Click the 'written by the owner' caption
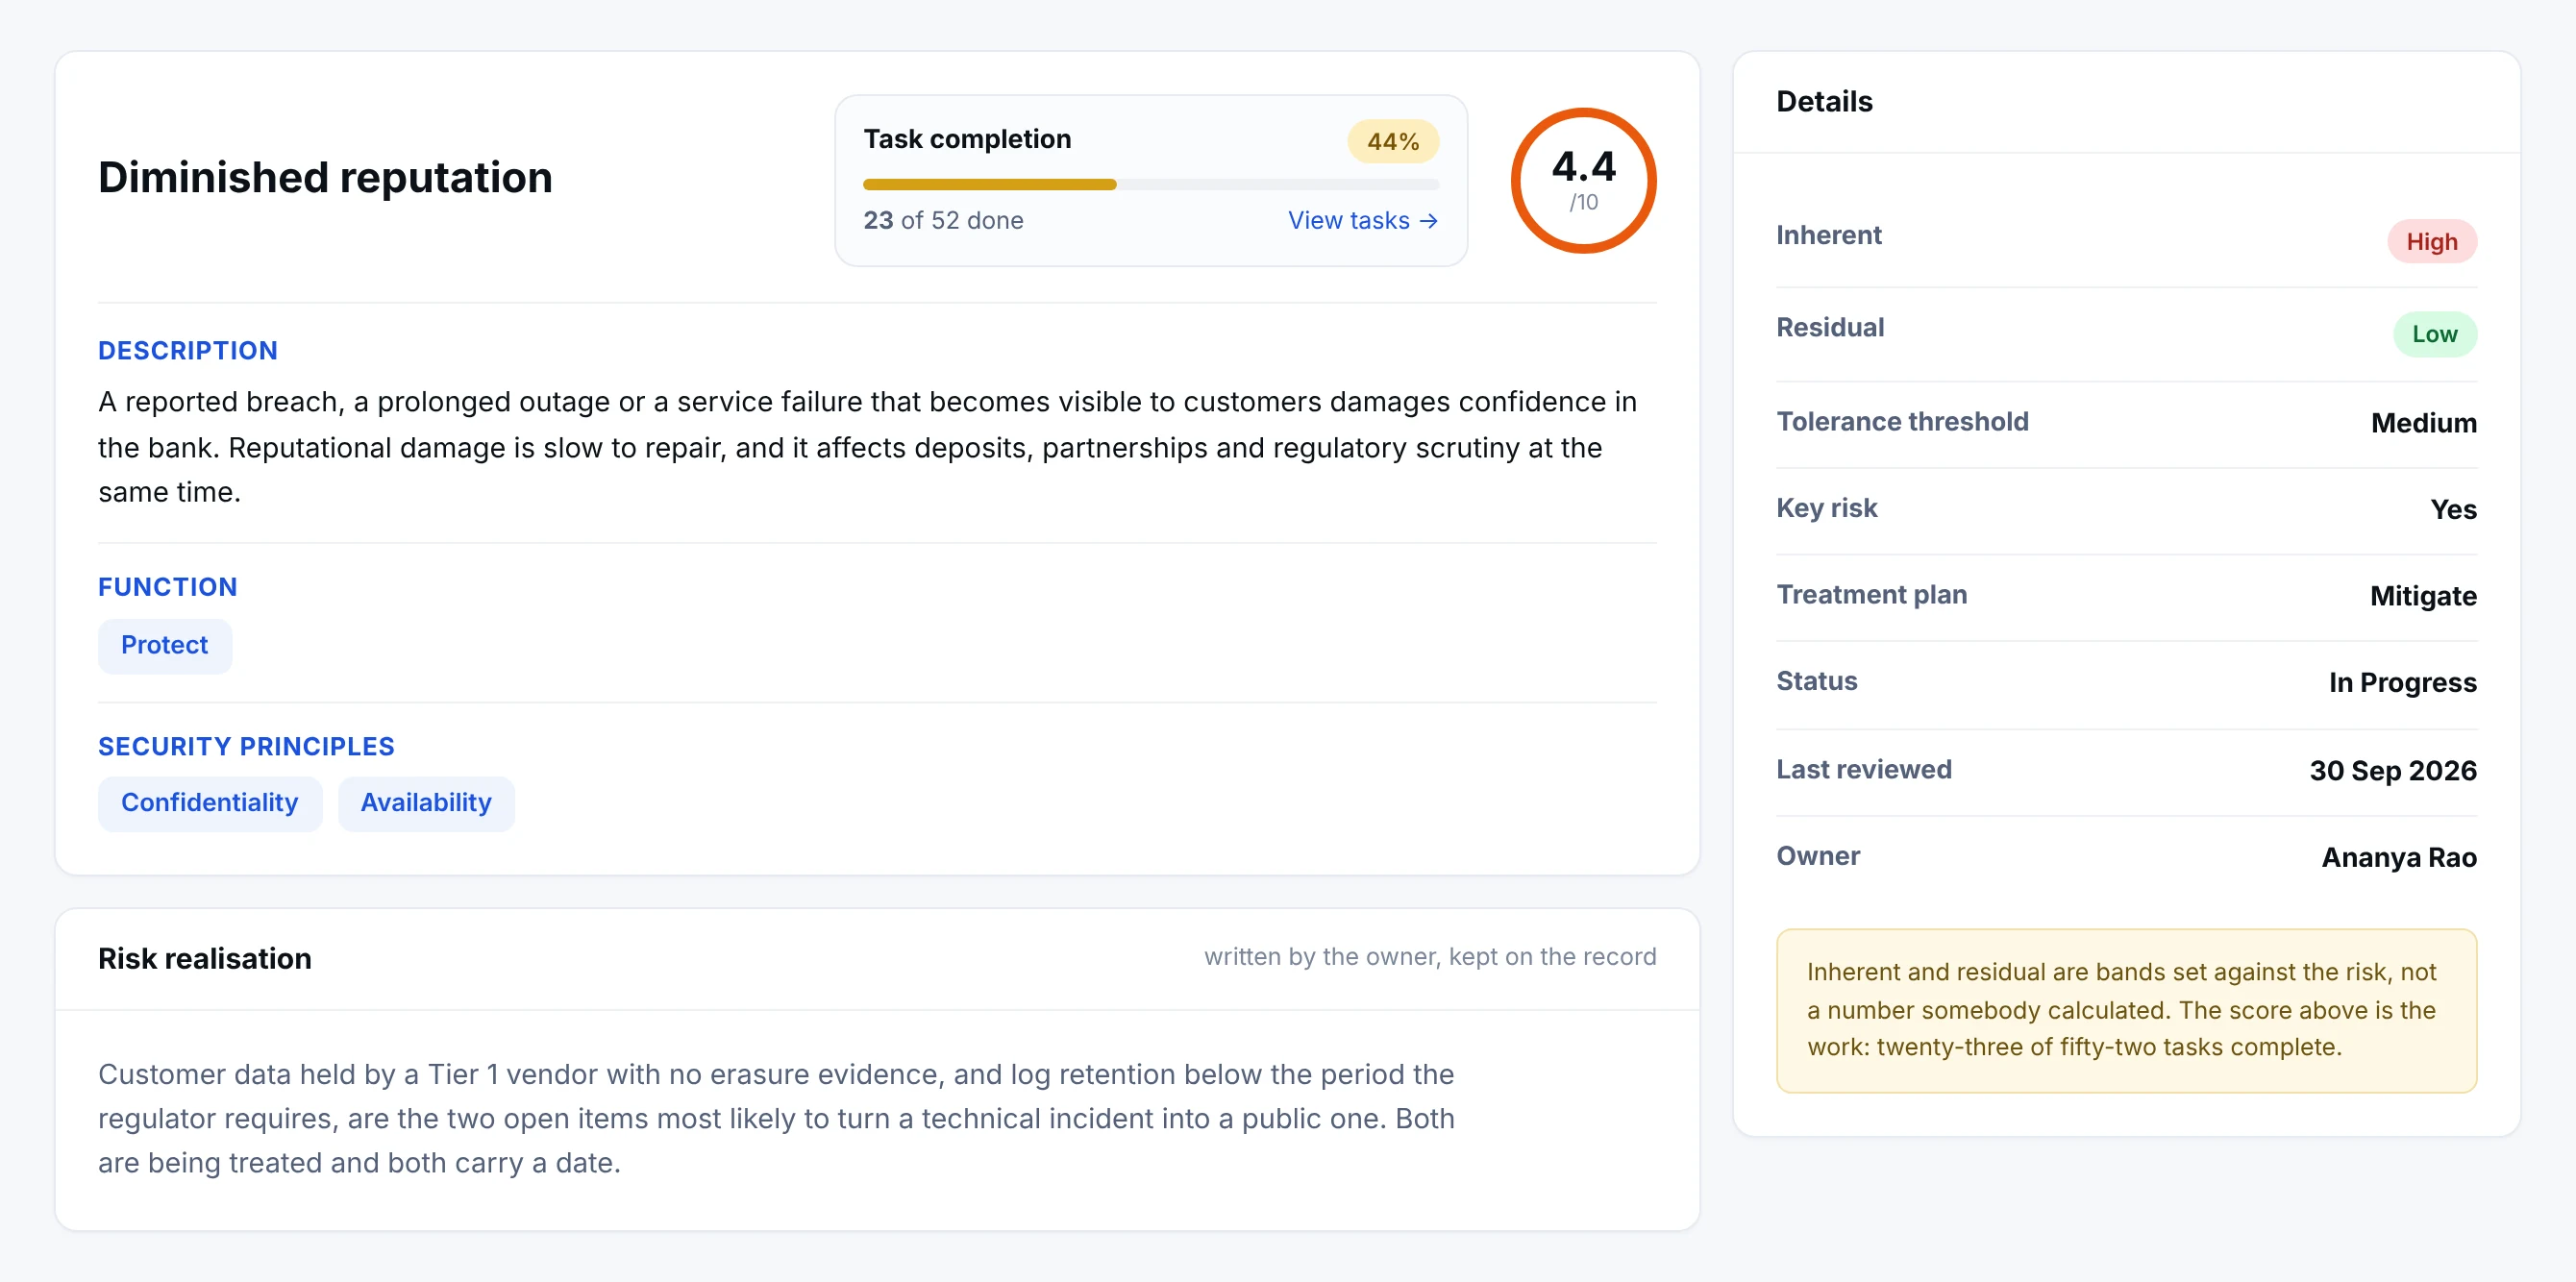2576x1282 pixels. [1429, 956]
